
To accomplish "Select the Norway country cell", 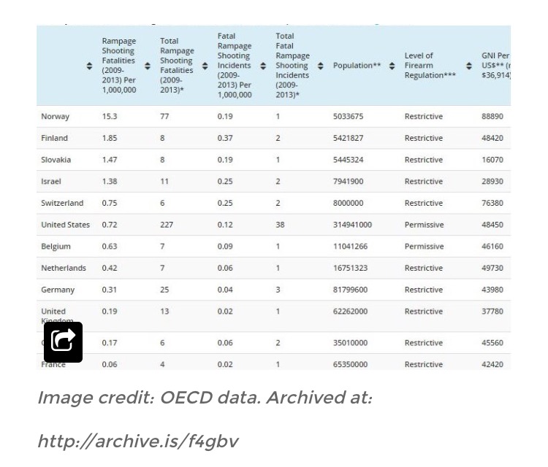I will (x=56, y=117).
